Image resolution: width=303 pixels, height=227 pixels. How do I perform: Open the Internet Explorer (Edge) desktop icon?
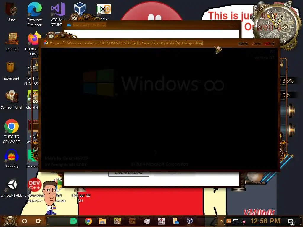[34, 14]
